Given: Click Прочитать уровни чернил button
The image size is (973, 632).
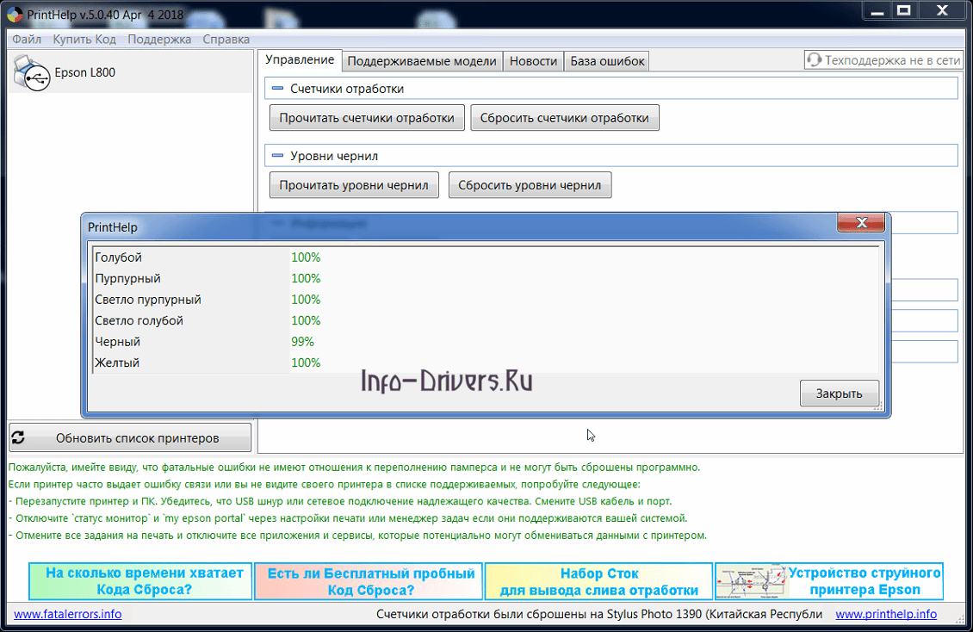Looking at the screenshot, I should (x=354, y=185).
